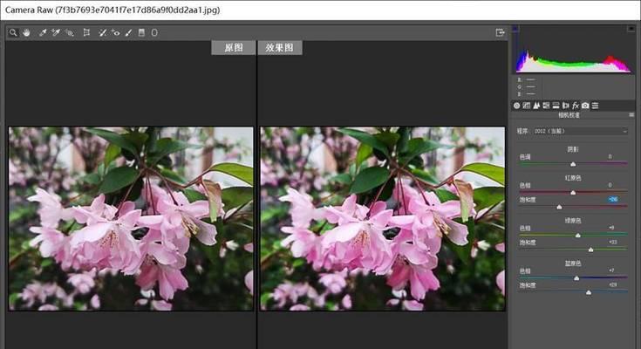Open the 相机校准 panel flyout menu
This screenshot has width=641, height=349.
[x=631, y=115]
